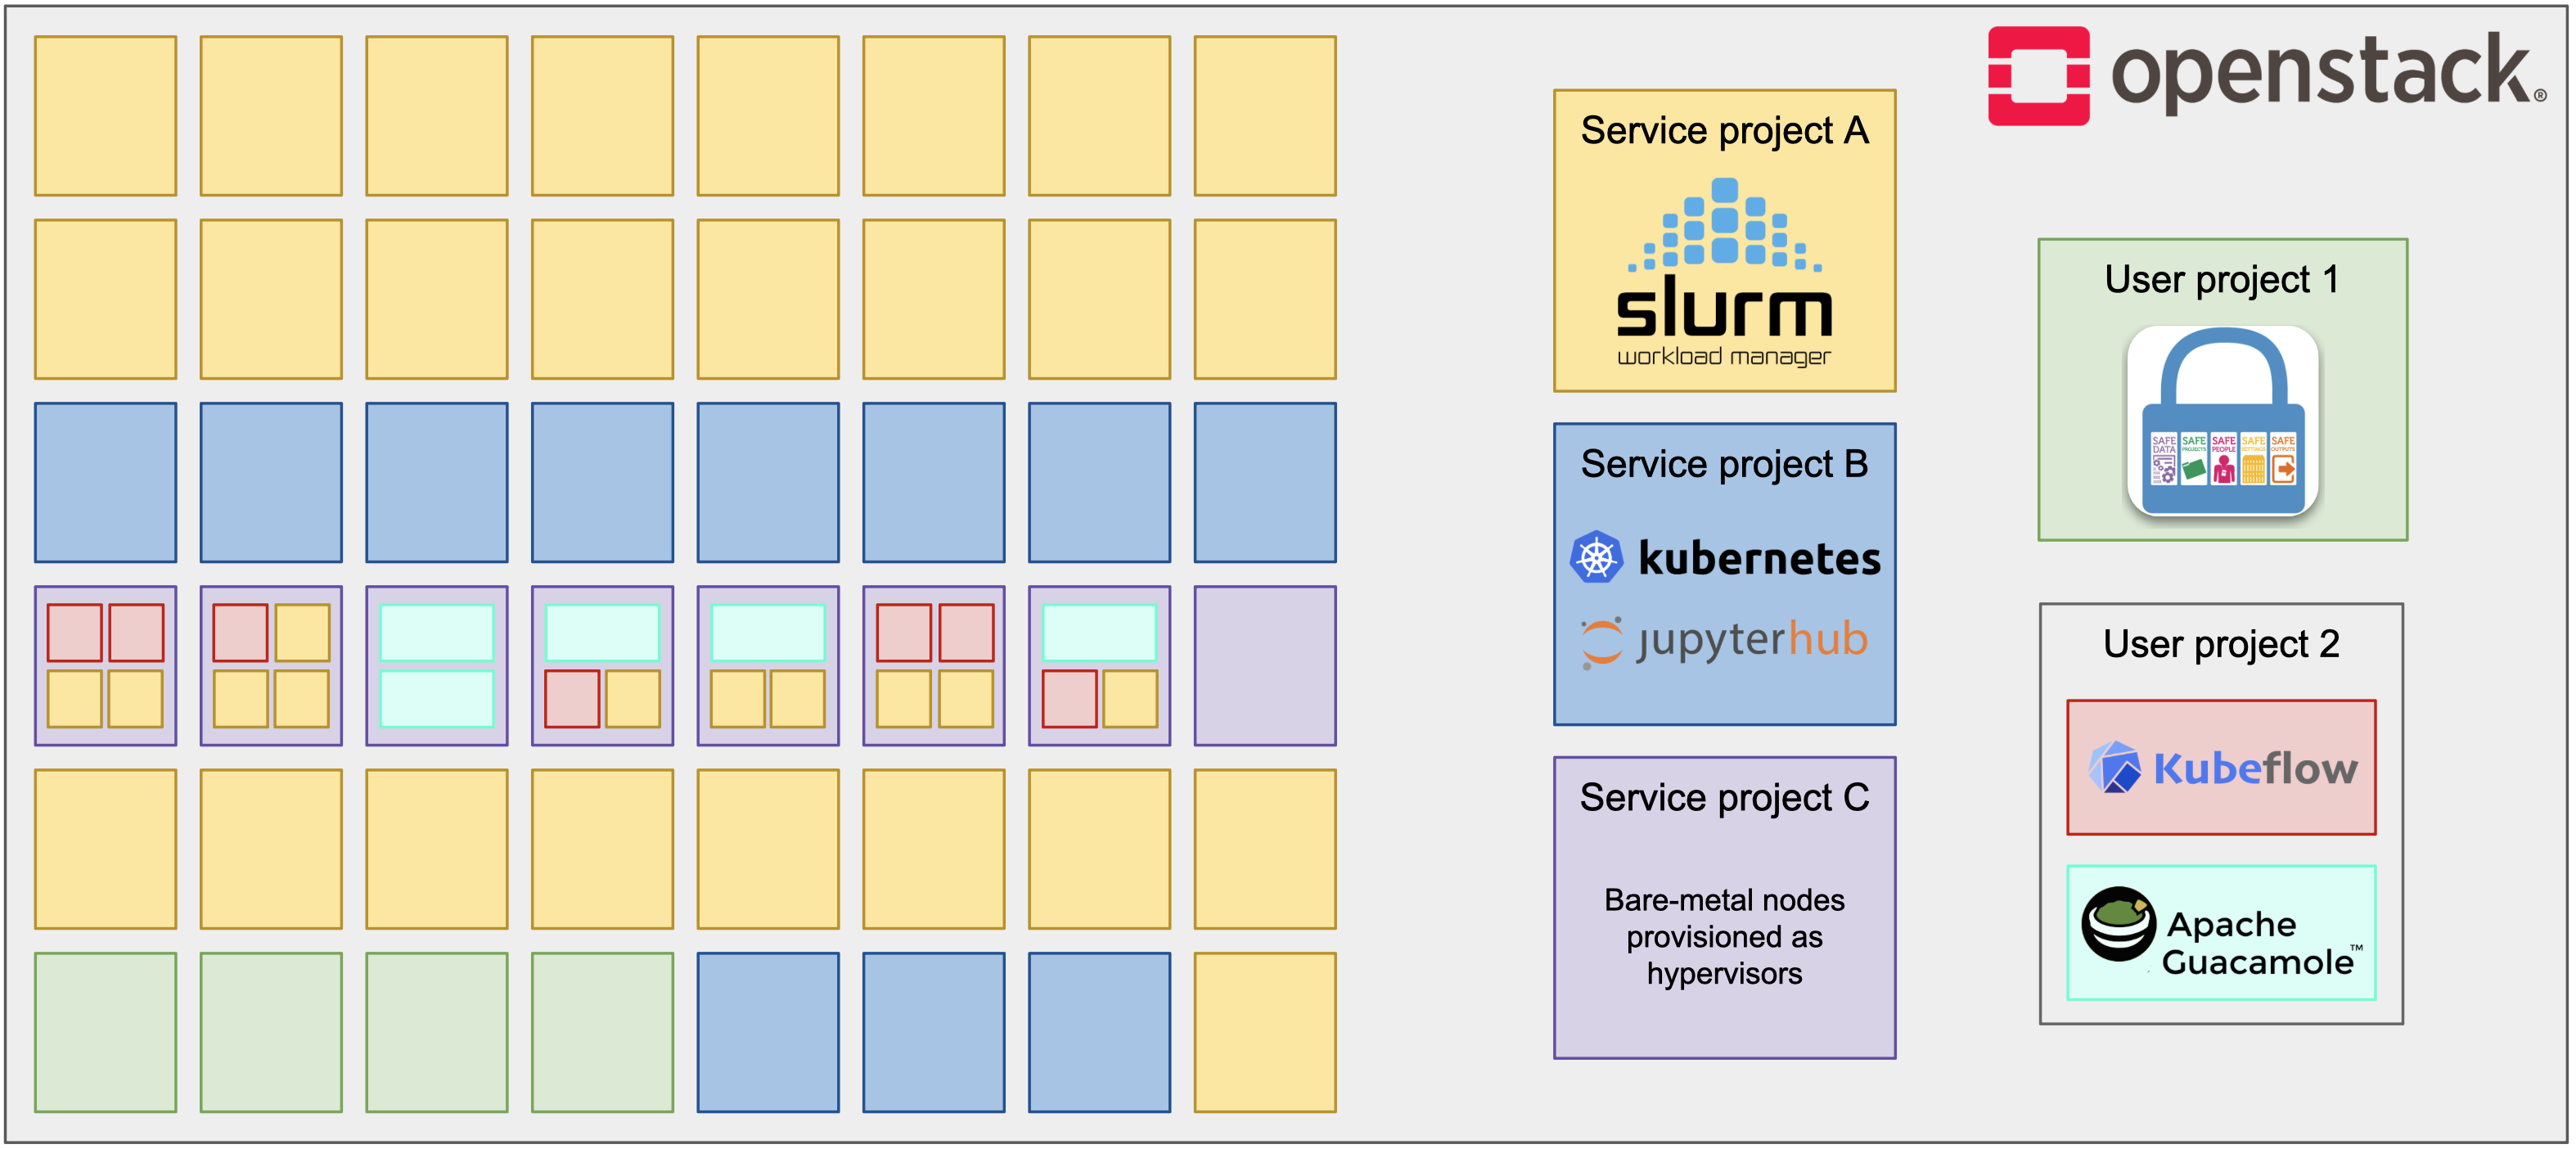Select the lone yellow node in the bottom row
The image size is (2576, 1149).
tap(1265, 1032)
